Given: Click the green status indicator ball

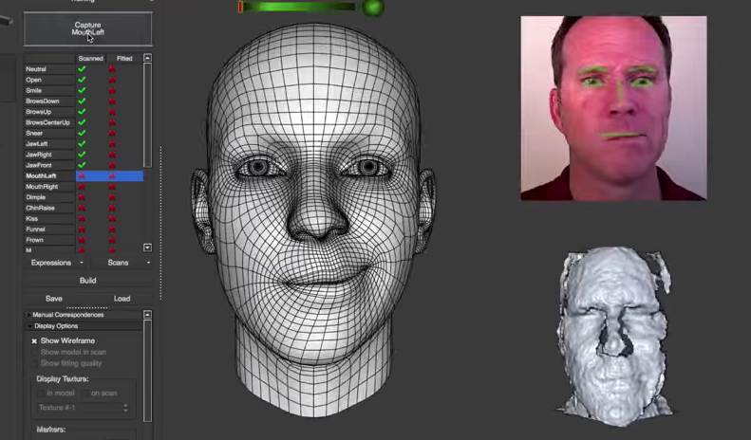Looking at the screenshot, I should click(372, 8).
